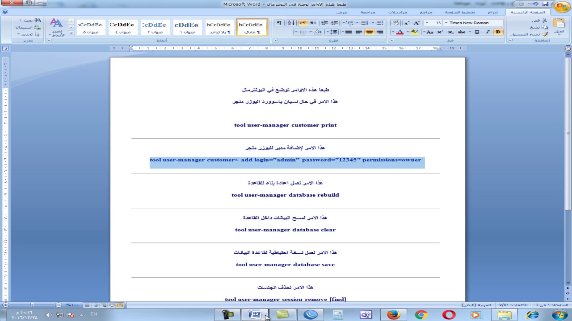Image resolution: width=572 pixels, height=321 pixels.
Task: Select Heading 4 (عنوان ٤) style
Action: (x=123, y=27)
